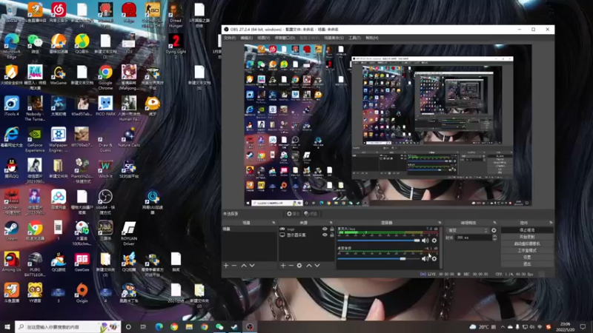Open the Edit (E) menu in OBS
The width and height of the screenshot is (593, 333).
click(x=246, y=38)
